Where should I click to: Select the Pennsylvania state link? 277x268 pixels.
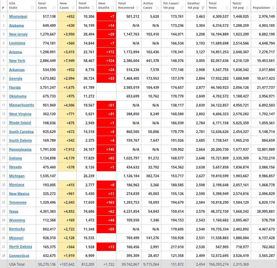pos(20,149)
